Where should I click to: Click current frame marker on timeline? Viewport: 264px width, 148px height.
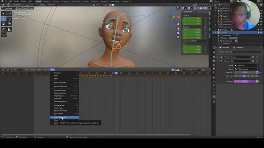coord(116,73)
